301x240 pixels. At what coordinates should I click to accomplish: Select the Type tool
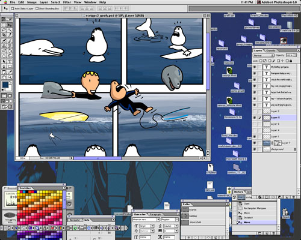coord(10,61)
